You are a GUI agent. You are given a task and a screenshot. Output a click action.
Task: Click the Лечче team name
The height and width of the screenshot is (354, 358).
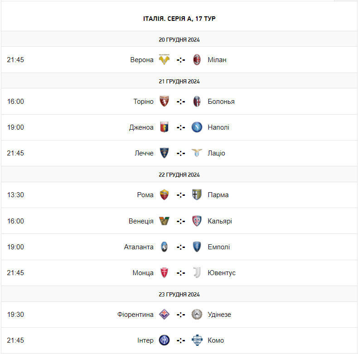point(144,153)
